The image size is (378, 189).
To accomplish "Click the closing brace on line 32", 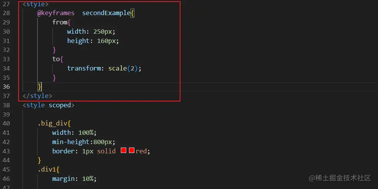I will pyautogui.click(x=54, y=50).
